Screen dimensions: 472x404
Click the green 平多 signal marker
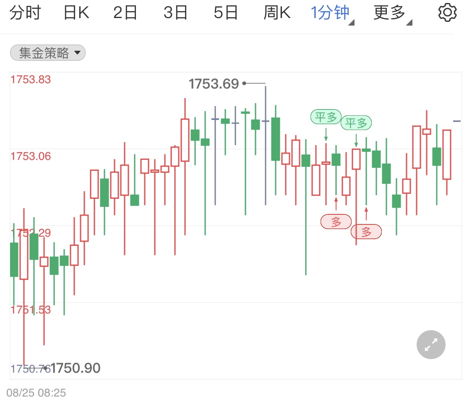(x=326, y=117)
